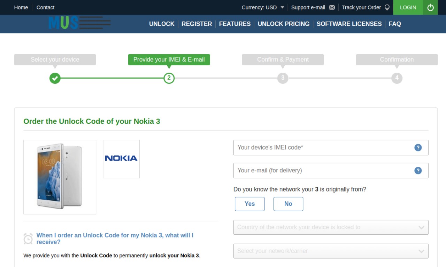Expand the country of network dropdown
This screenshot has width=446, height=267.
pos(331,227)
